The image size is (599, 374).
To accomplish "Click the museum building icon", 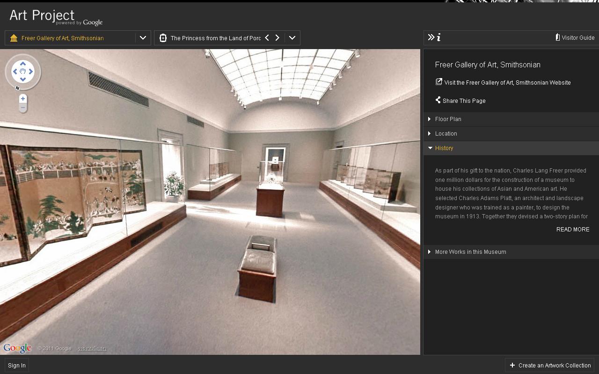I will 14,38.
